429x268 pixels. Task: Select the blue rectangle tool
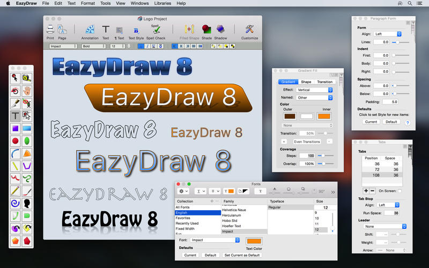click(27, 128)
